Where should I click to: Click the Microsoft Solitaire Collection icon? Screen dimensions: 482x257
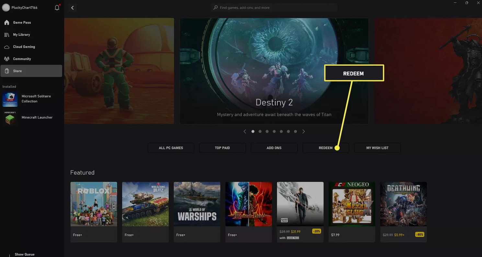[x=10, y=99]
